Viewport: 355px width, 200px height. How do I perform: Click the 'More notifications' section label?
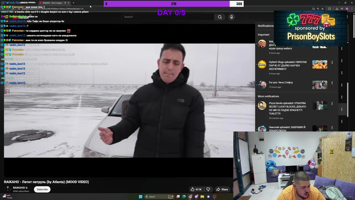pyautogui.click(x=268, y=96)
